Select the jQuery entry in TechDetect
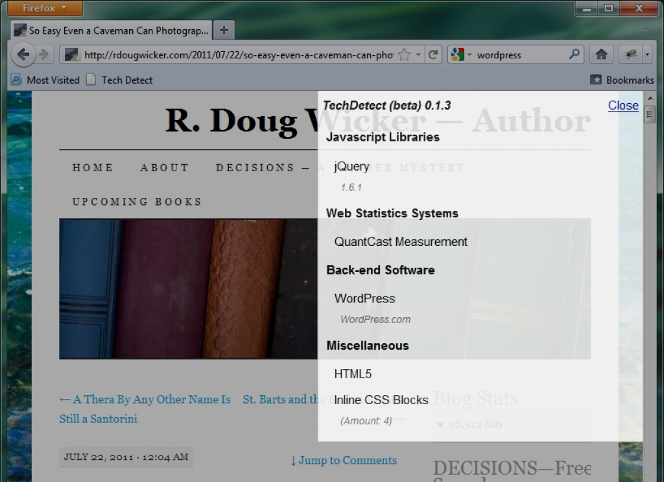This screenshot has width=664, height=482. pos(351,167)
